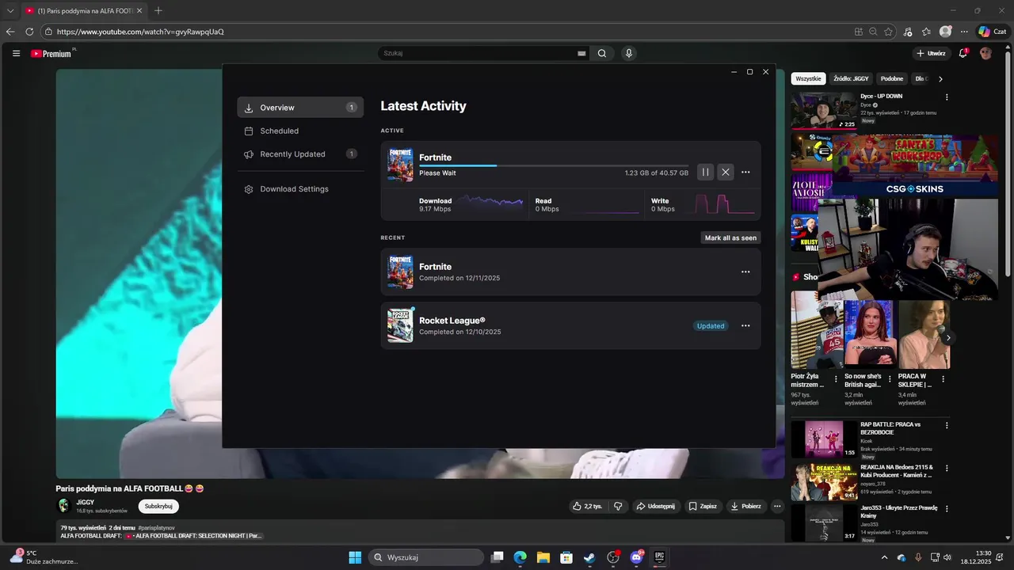Image resolution: width=1014 pixels, height=570 pixels.
Task: Open on-screen keyboard icon in search box
Action: tap(581, 53)
